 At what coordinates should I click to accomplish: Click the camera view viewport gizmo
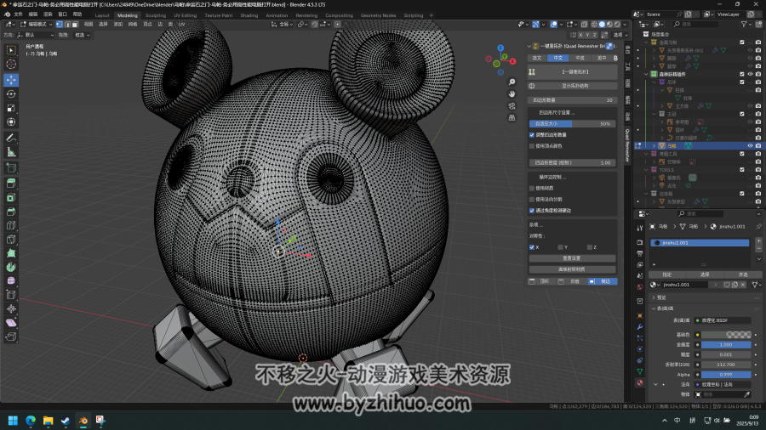coord(512,105)
